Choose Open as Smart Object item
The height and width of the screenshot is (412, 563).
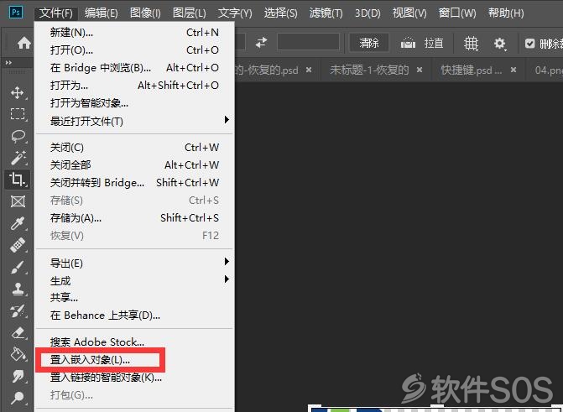click(134, 103)
